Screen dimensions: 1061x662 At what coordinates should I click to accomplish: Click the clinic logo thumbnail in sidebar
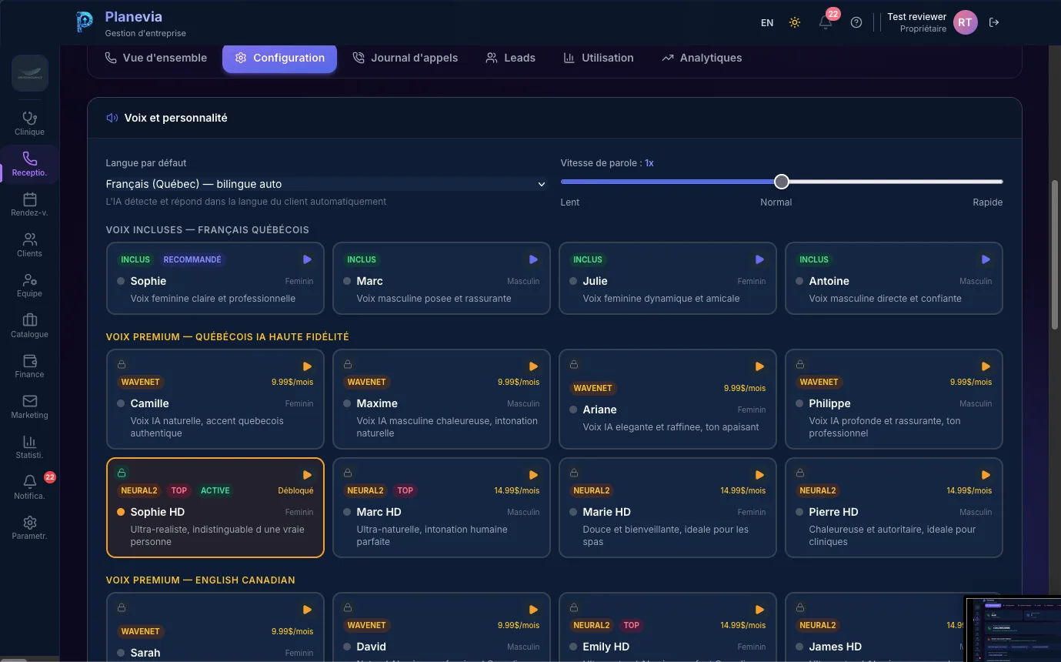click(x=30, y=74)
